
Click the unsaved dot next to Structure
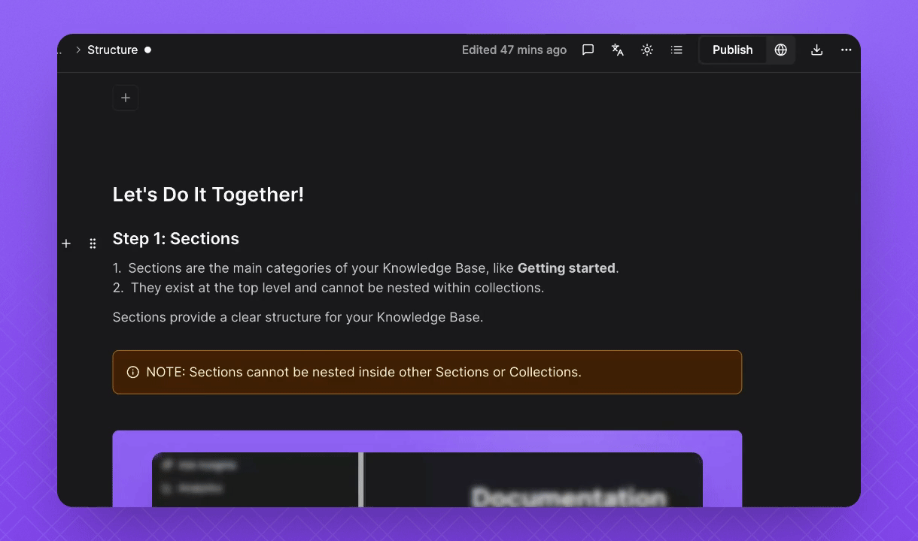(x=147, y=50)
